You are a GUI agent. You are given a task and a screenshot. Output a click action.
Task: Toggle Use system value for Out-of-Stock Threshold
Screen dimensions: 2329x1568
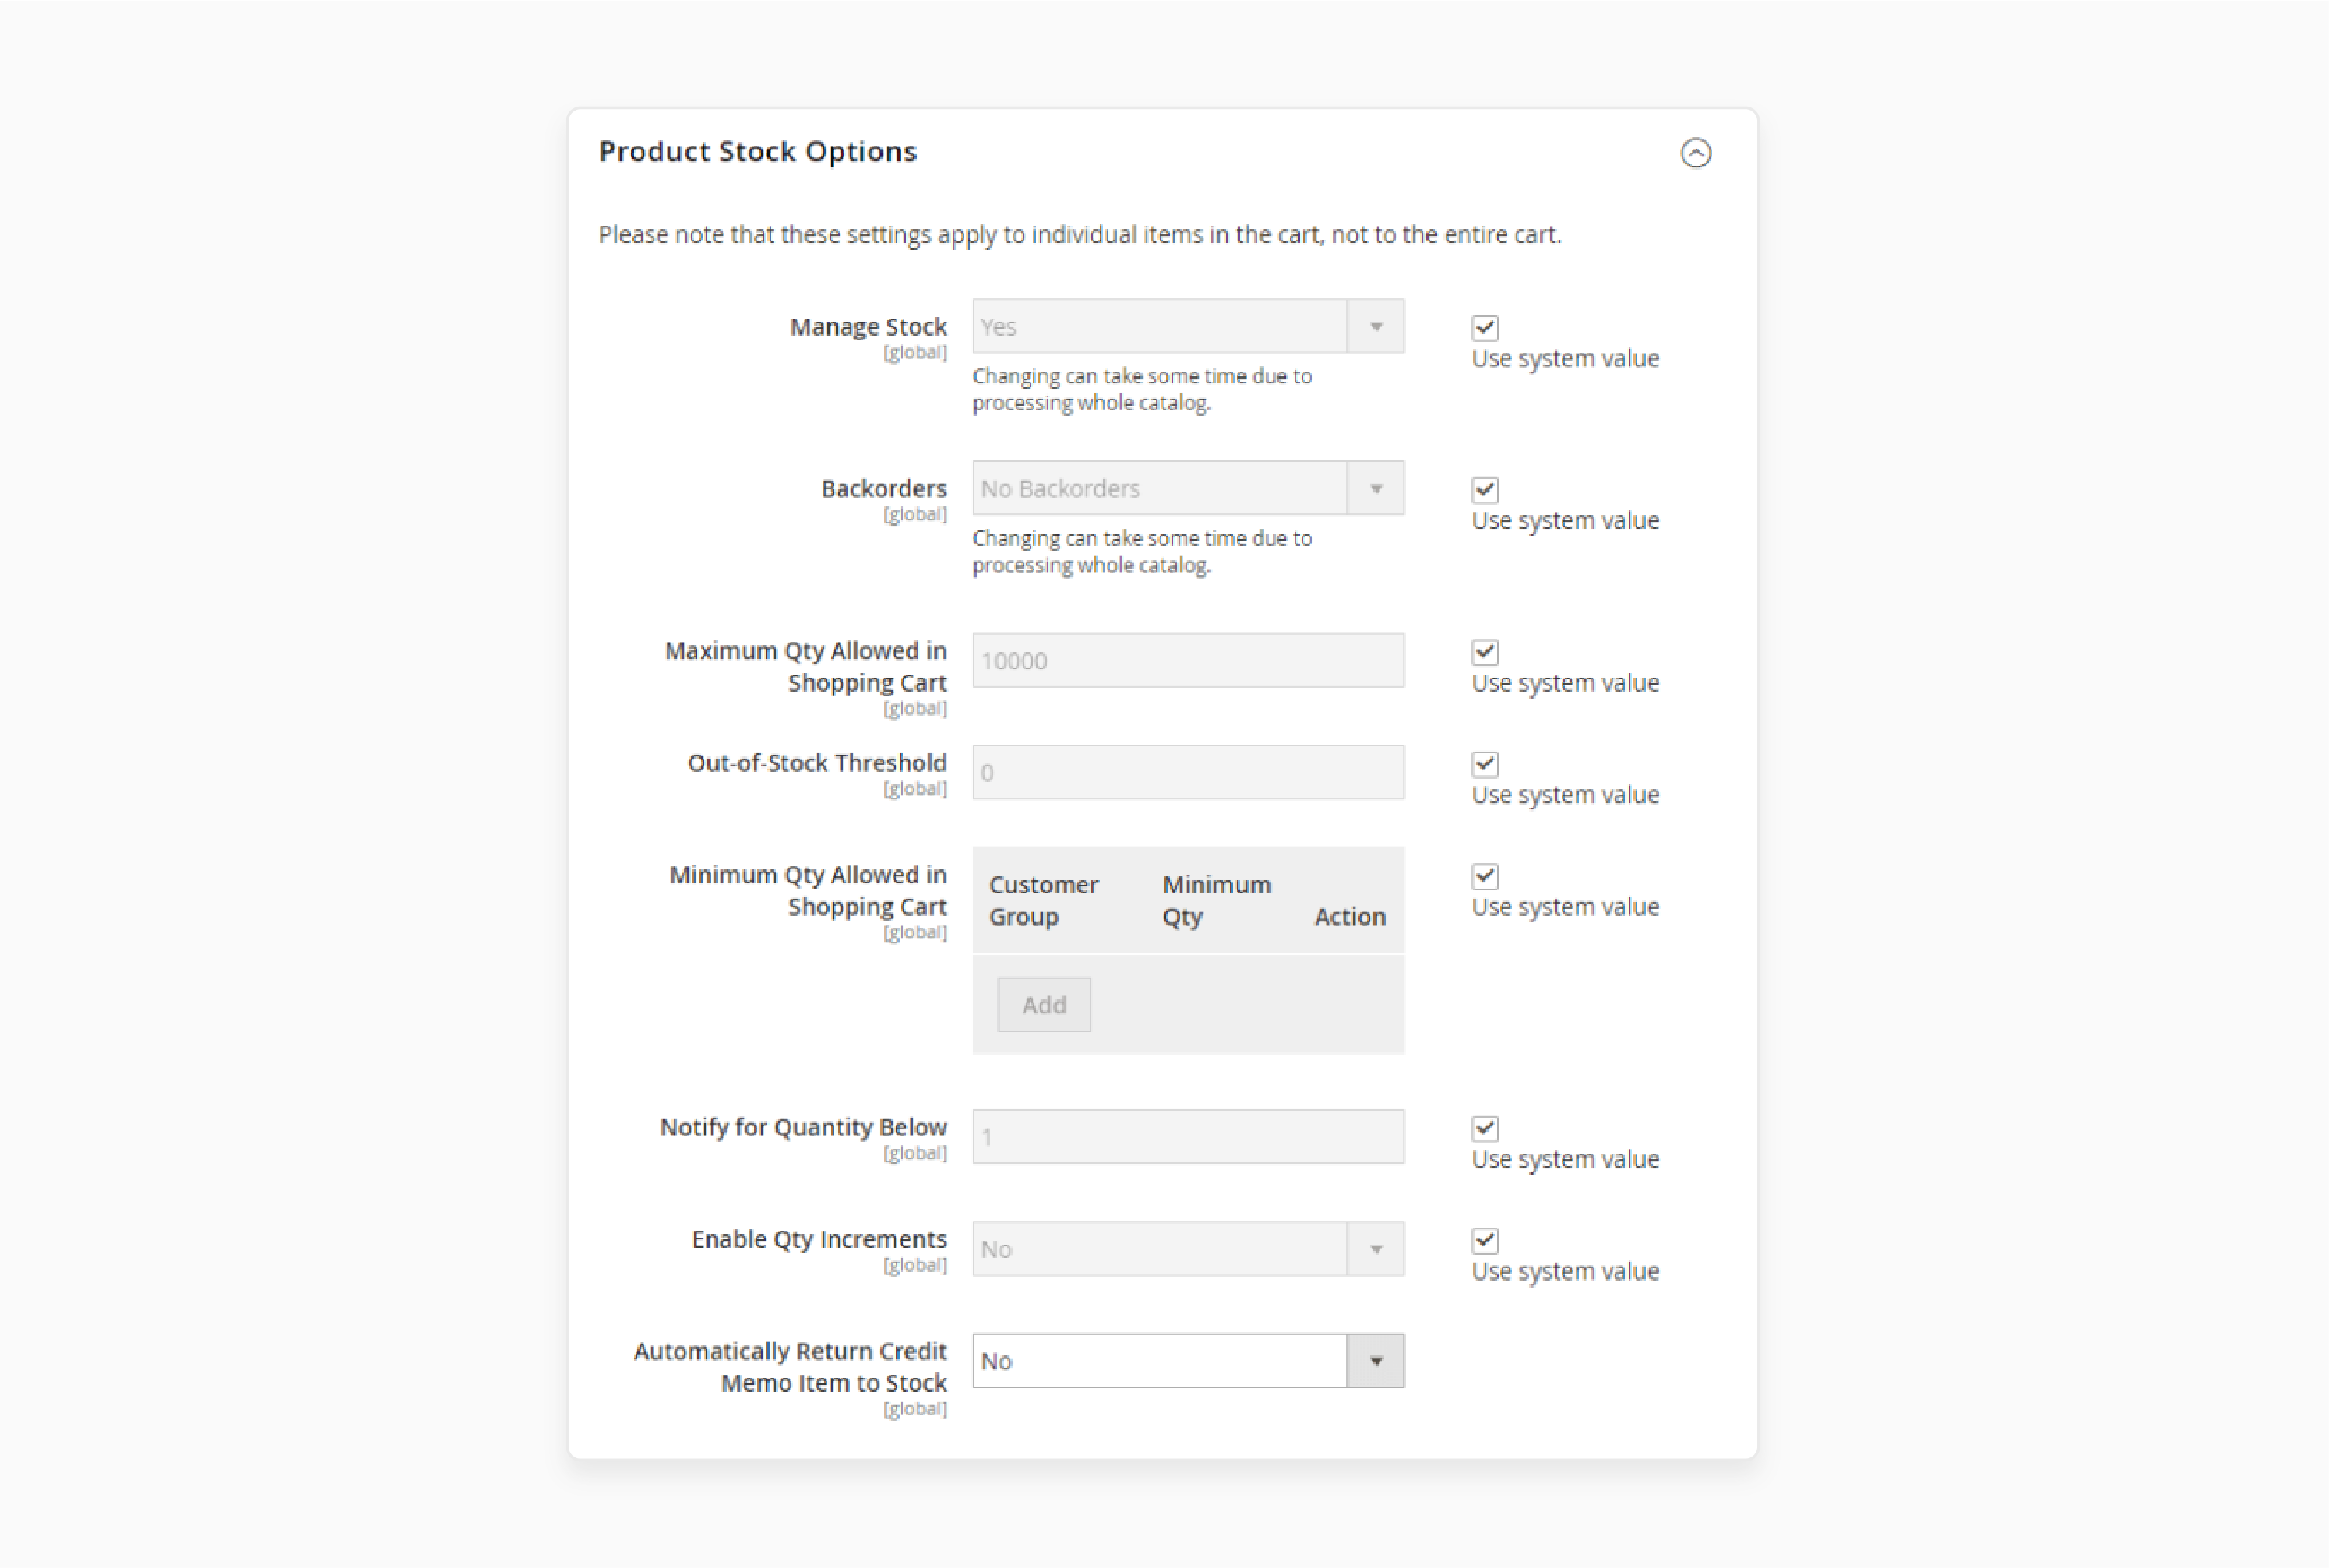1485,764
